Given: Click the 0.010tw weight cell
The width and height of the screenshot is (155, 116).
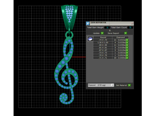Looking at the screenshot, I should tap(122, 48).
